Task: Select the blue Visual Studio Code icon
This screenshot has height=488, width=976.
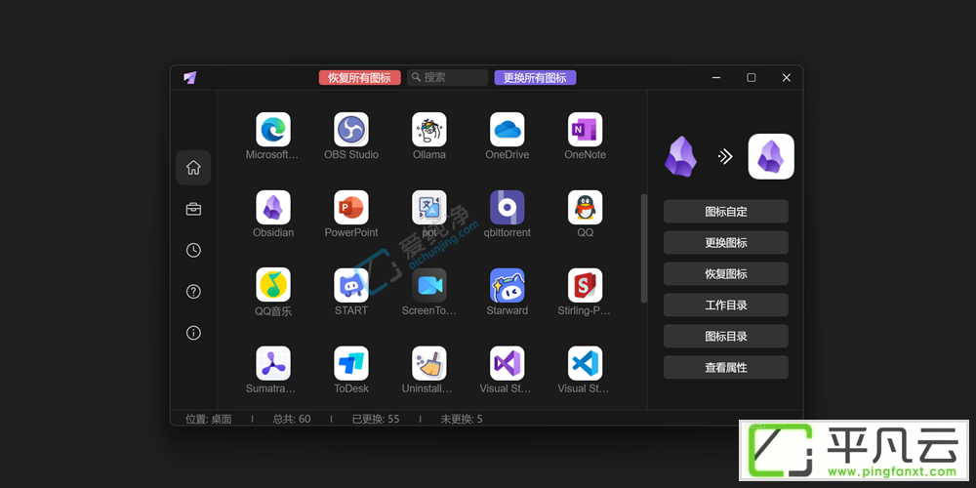Action: pos(585,363)
